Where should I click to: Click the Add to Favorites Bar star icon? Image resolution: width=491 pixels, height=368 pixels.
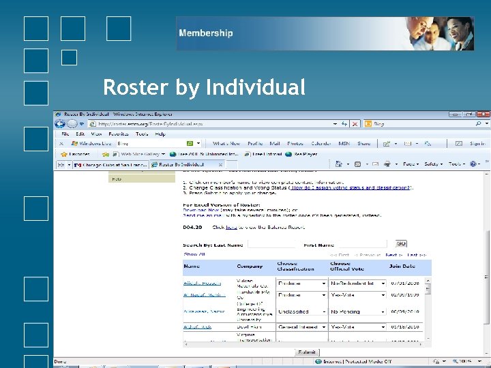click(106, 154)
